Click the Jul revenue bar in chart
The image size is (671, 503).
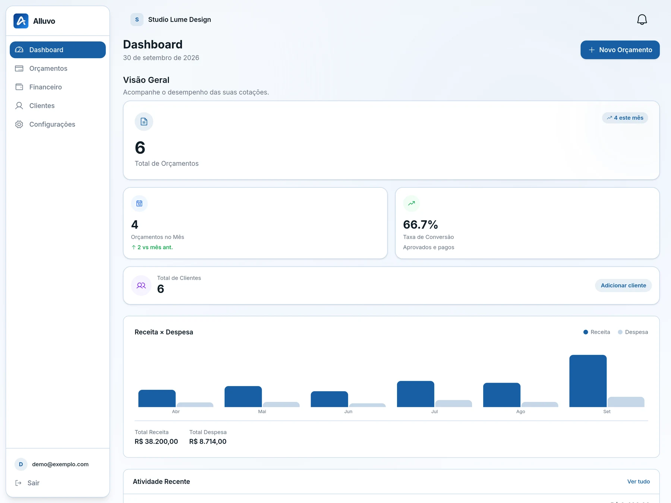(x=416, y=394)
